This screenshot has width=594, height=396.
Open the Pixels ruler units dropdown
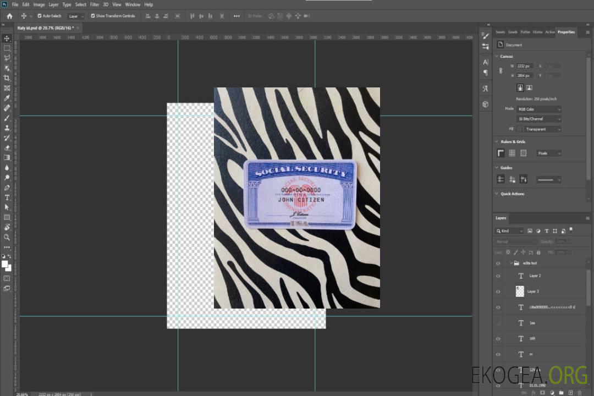(549, 153)
